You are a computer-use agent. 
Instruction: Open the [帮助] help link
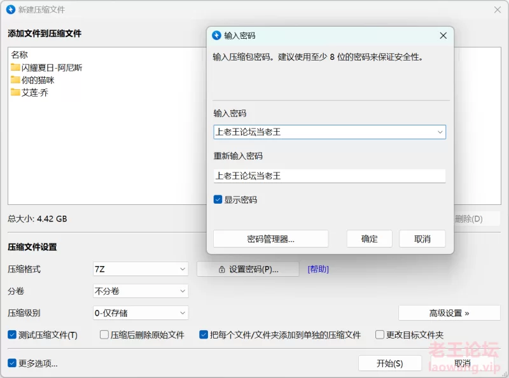click(x=318, y=269)
